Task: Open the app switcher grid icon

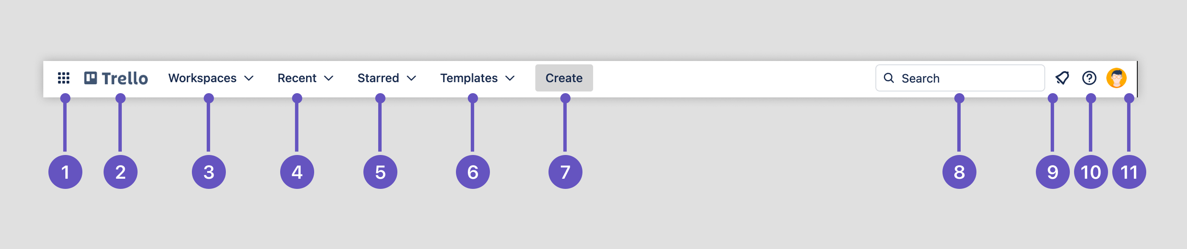Action: [x=64, y=78]
